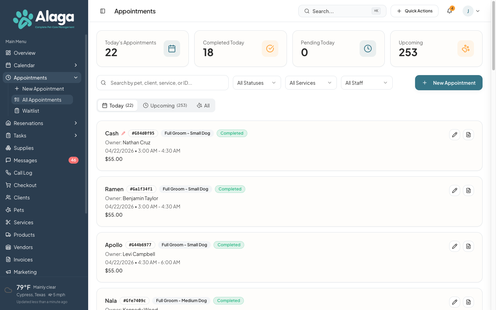
Task: Edit Nala's appointment with pencil icon
Action: [x=455, y=302]
